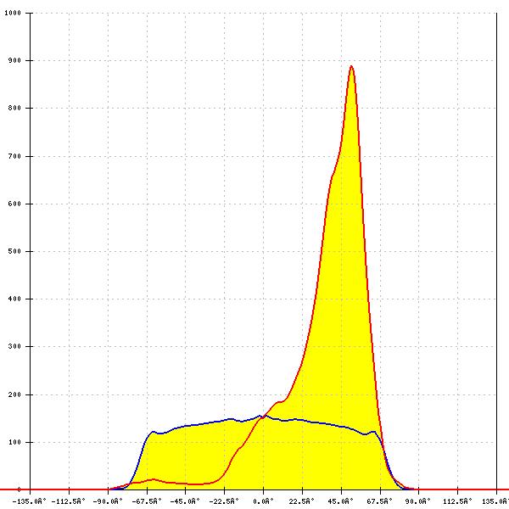Click the -22.5 x-axis label

[224, 501]
